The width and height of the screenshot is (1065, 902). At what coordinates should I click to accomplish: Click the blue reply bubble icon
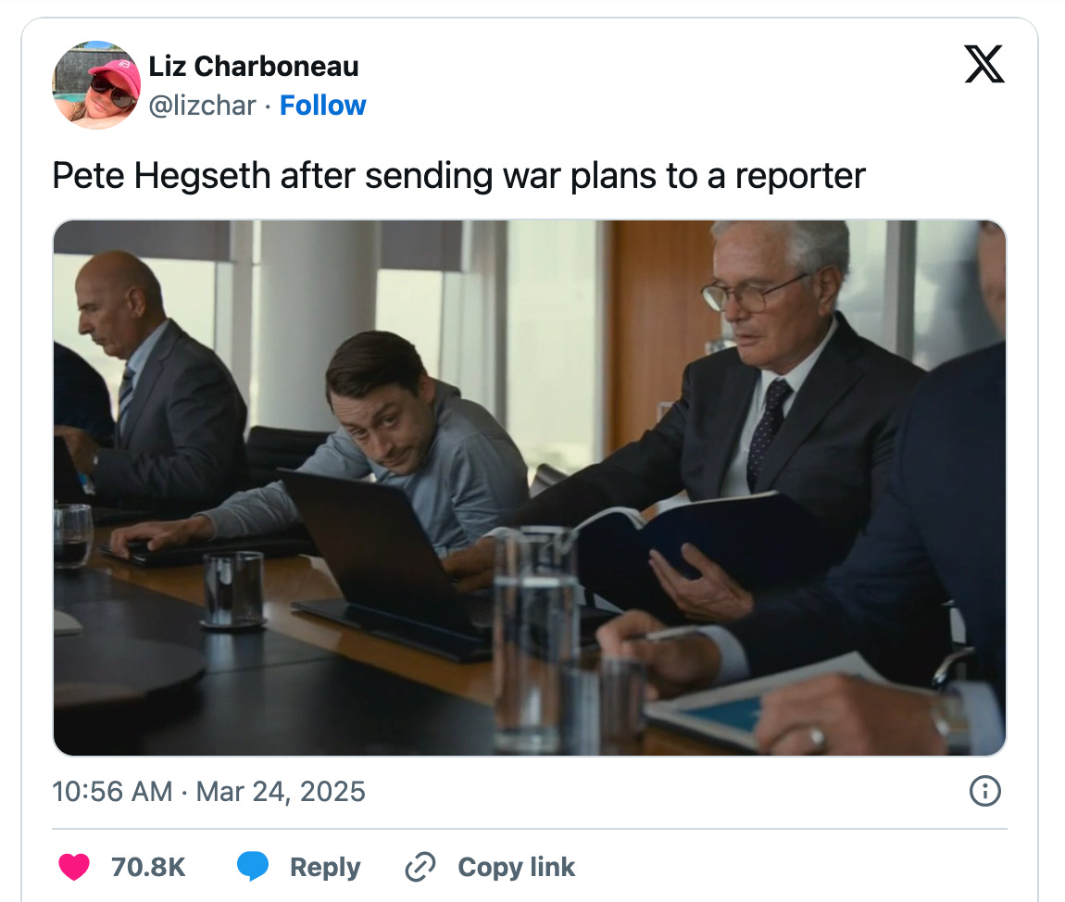click(253, 866)
